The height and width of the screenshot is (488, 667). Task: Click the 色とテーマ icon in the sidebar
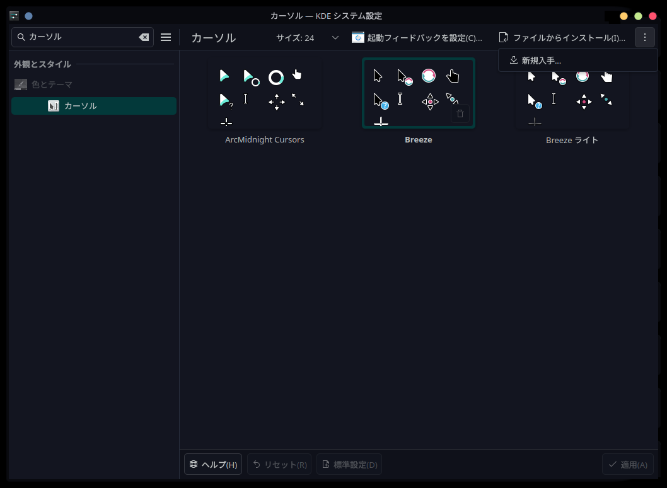[20, 84]
